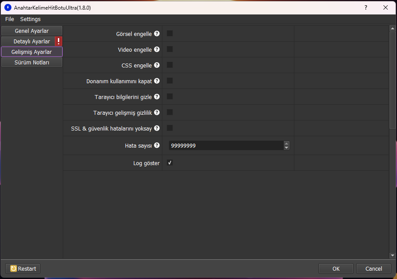Click help icon next to Donanım kullanımını kapat
This screenshot has width=397, height=279.
point(157,81)
